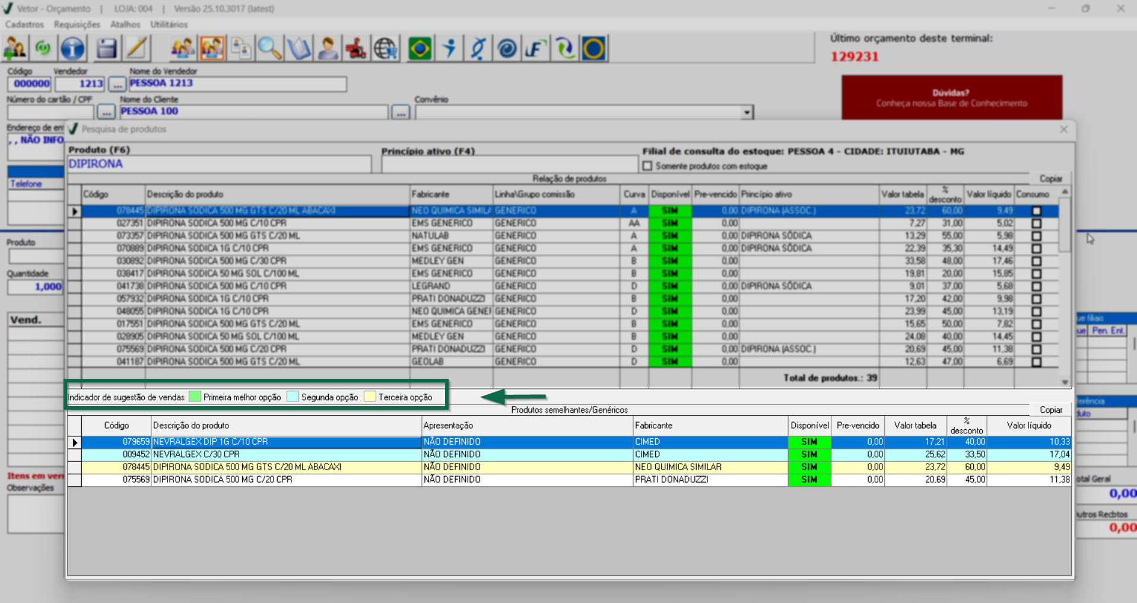
Task: Open client name lookup ellipsis button
Action: pos(401,112)
